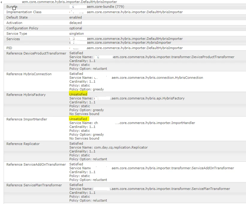Select the HybrisConnection service name line
The width and height of the screenshot is (246, 204).
click(136, 78)
